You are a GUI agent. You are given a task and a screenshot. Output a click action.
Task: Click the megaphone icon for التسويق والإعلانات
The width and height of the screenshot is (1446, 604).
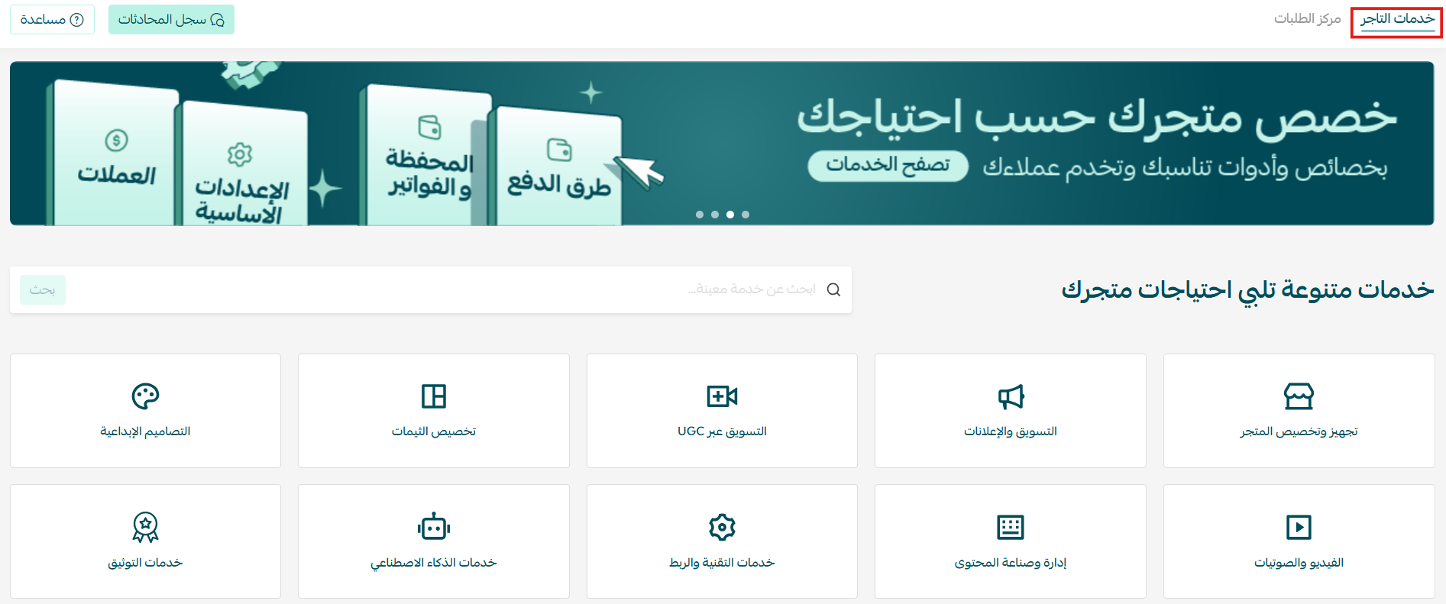point(1010,396)
